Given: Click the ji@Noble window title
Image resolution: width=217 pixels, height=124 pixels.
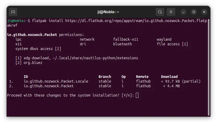Looking at the screenshot, I should pos(108,12).
